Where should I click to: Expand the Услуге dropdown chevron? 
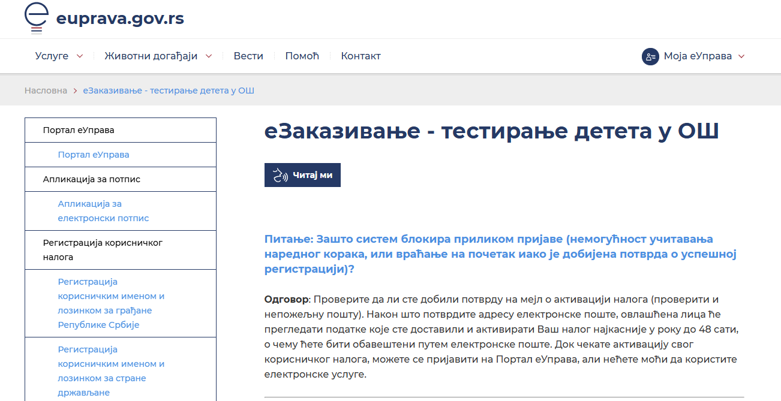80,56
